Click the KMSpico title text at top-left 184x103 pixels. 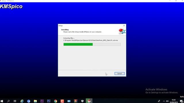point(11,6)
